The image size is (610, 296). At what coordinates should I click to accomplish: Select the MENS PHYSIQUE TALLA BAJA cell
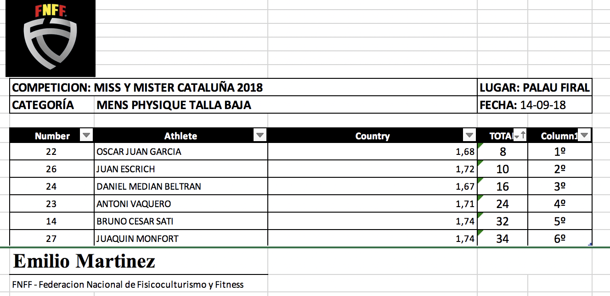point(175,105)
